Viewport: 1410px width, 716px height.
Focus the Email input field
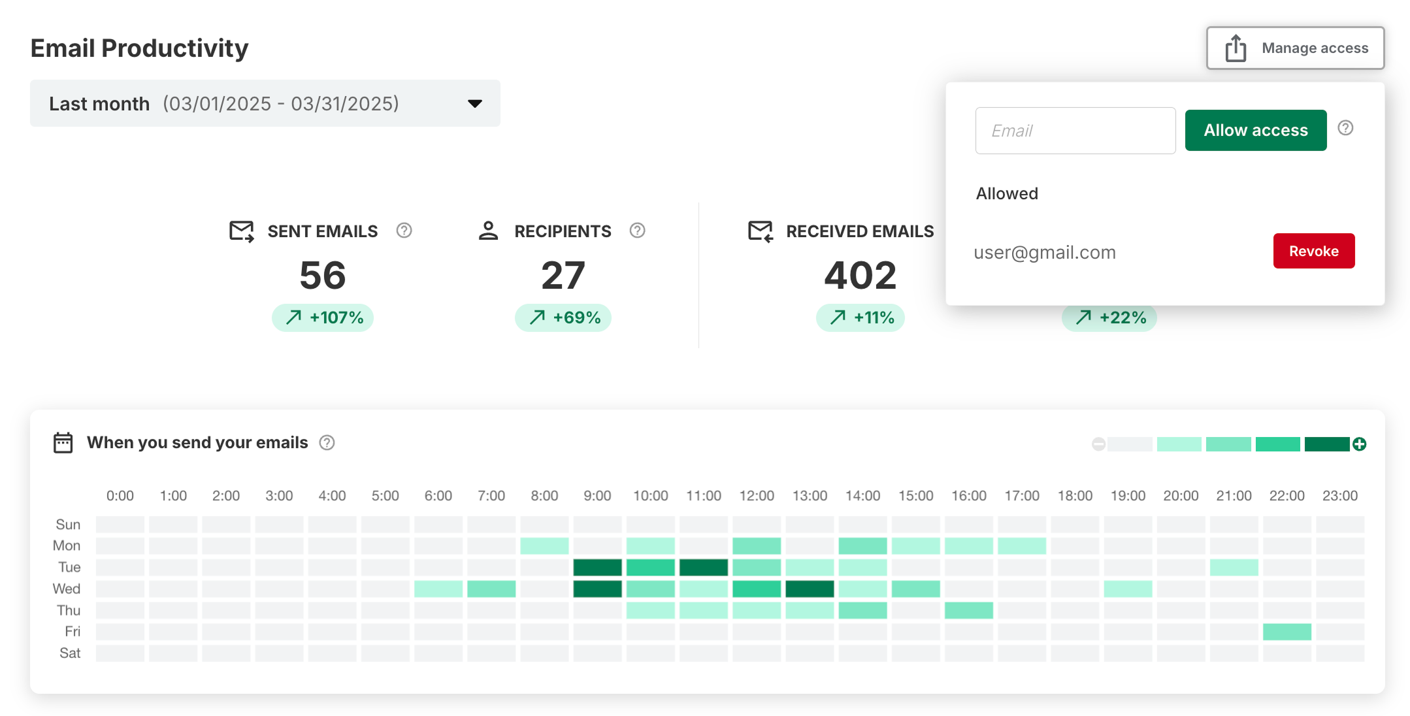[1075, 131]
